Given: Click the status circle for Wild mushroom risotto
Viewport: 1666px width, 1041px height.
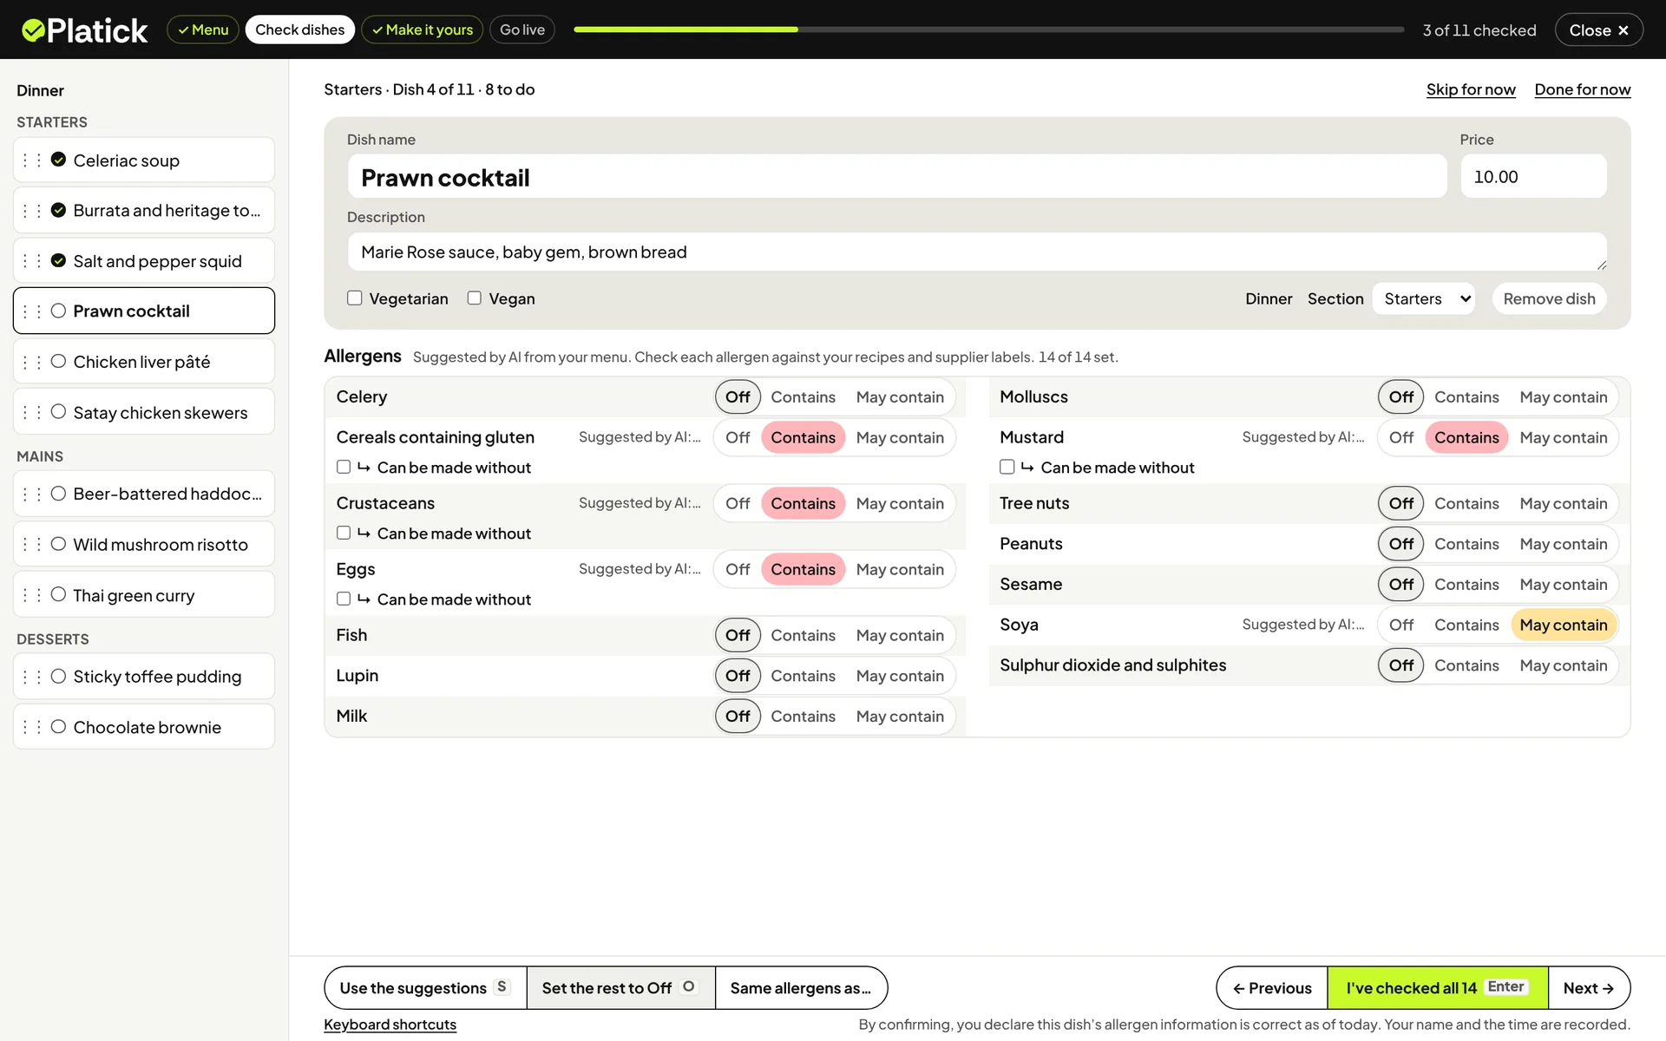Looking at the screenshot, I should tap(58, 544).
